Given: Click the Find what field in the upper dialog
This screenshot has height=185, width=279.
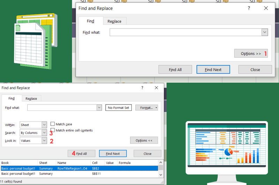Looking at the screenshot, I should pos(186,32).
